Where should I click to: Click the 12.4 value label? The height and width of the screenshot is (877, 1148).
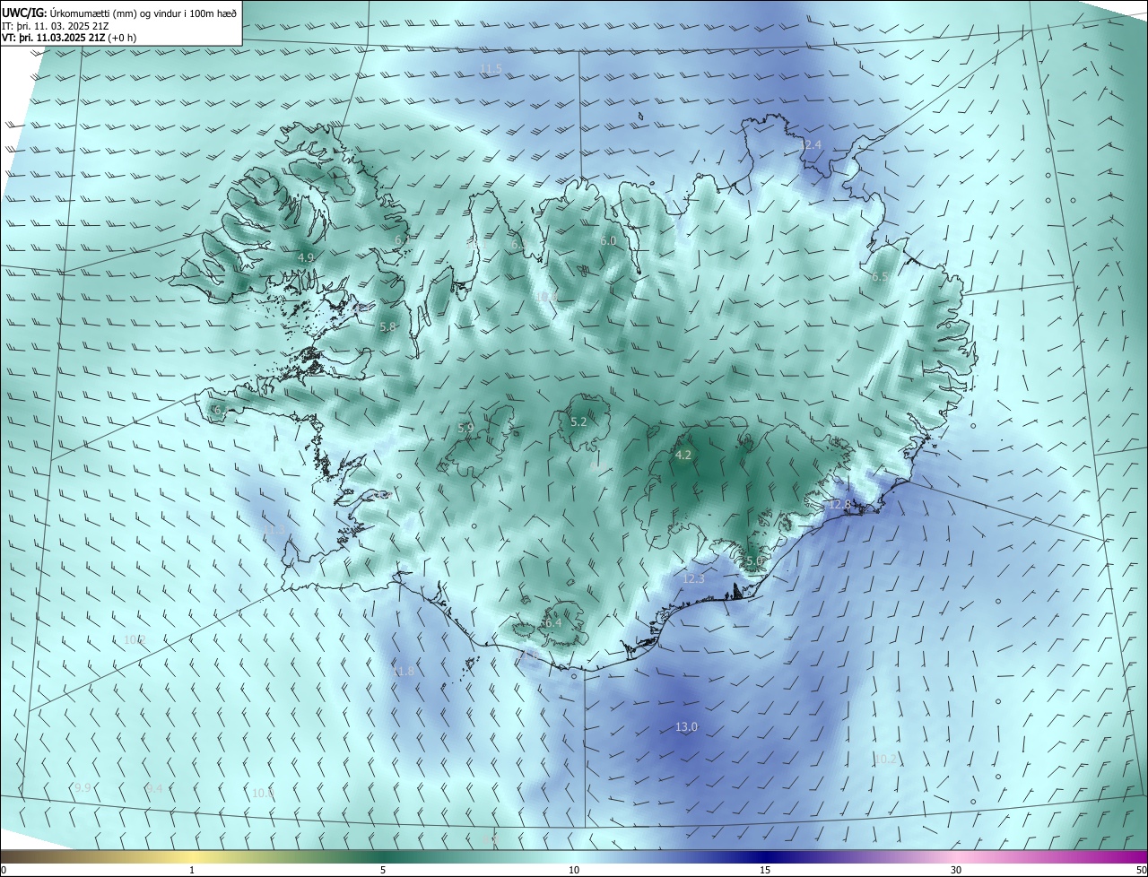pos(810,144)
